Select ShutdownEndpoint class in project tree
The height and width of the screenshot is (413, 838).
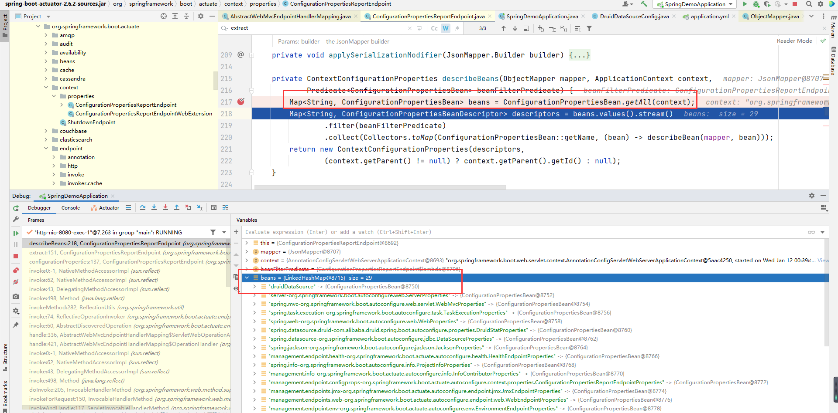click(x=91, y=122)
